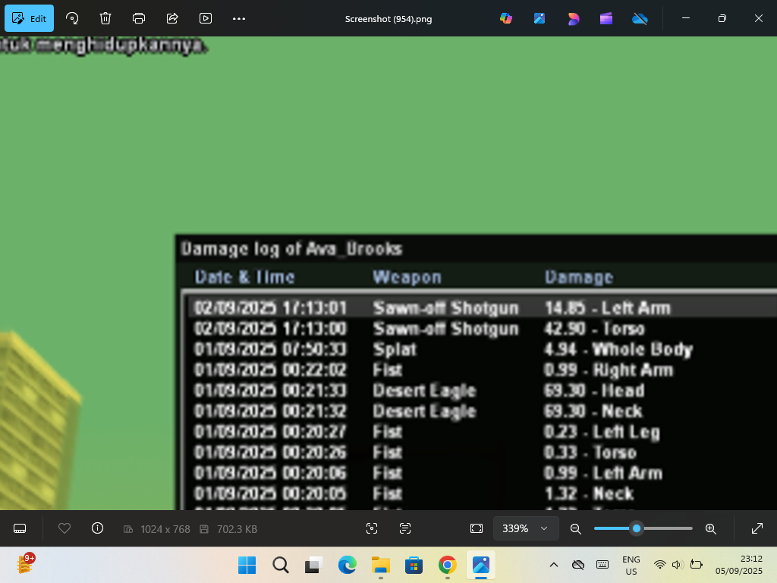Click the Photos app taskbar icon
The image size is (777, 583).
(480, 565)
